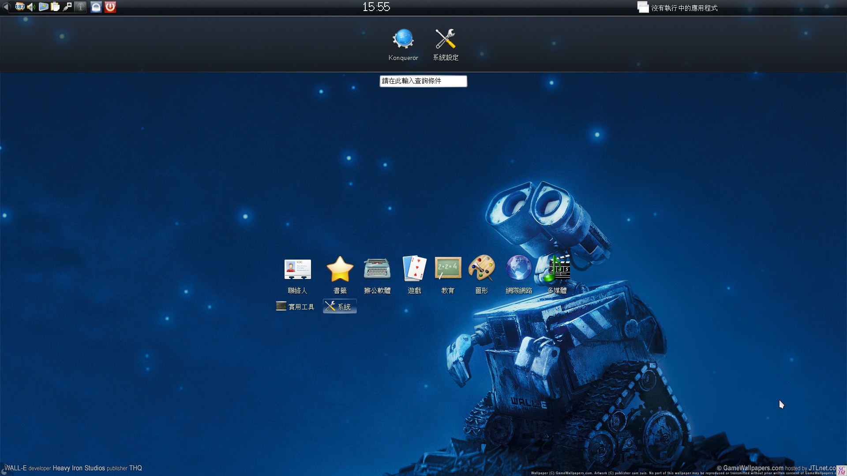Expand the system tray arrow
The width and height of the screenshot is (847, 476).
pyautogui.click(x=6, y=7)
